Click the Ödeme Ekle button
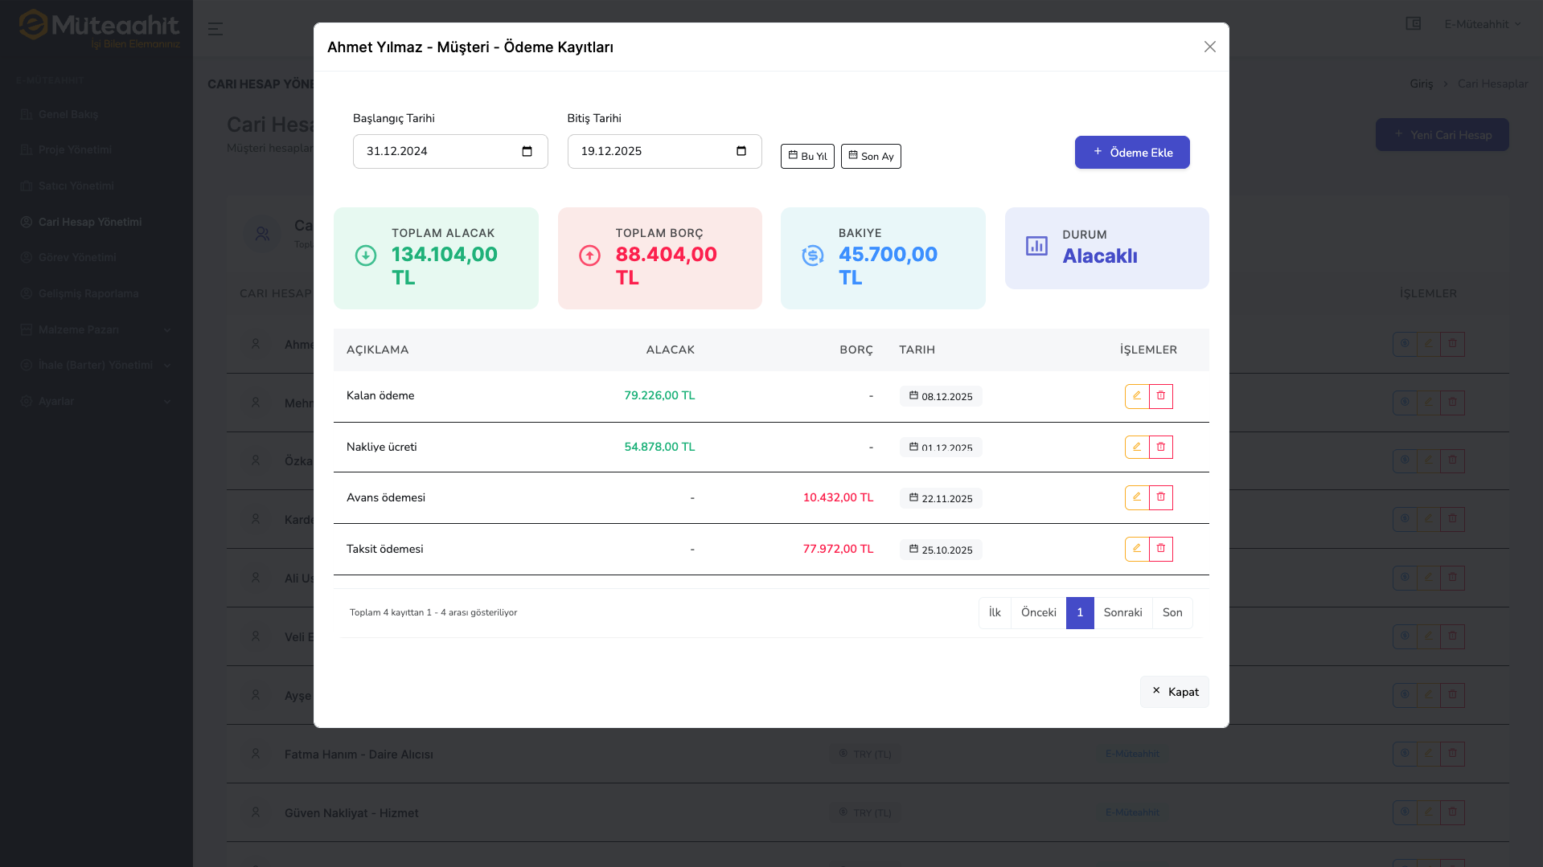This screenshot has width=1543, height=867. 1131,153
